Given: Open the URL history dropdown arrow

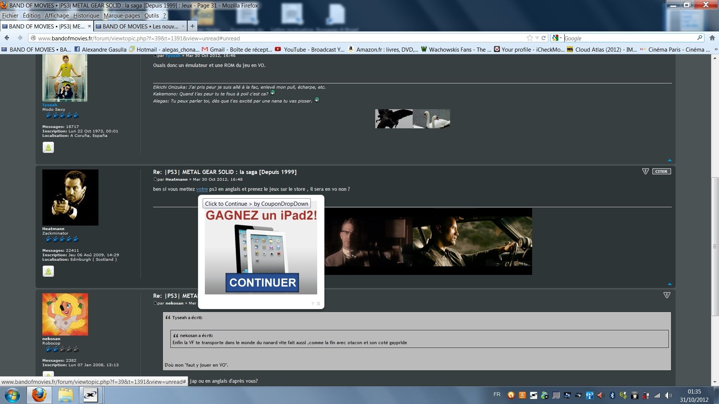Looking at the screenshot, I should (x=537, y=38).
